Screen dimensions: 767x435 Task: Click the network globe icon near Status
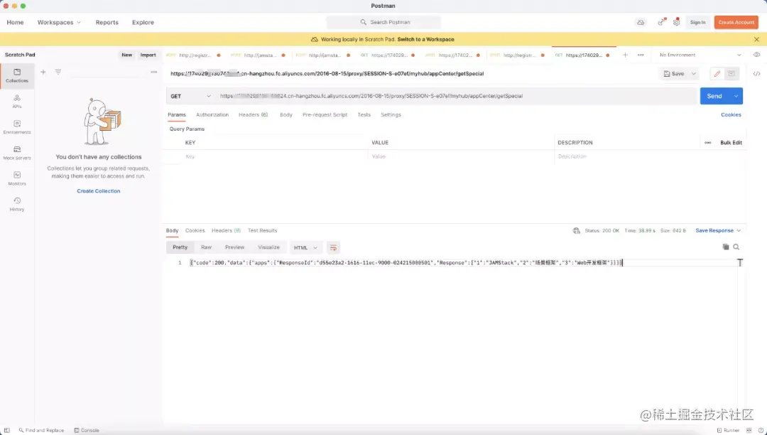[576, 230]
